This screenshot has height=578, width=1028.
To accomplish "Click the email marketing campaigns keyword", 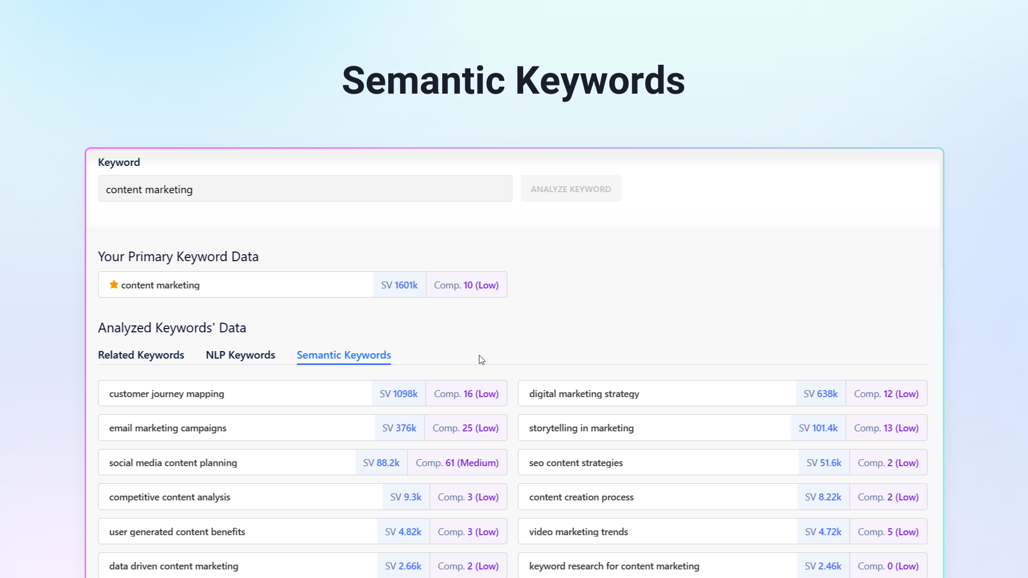I will 168,428.
